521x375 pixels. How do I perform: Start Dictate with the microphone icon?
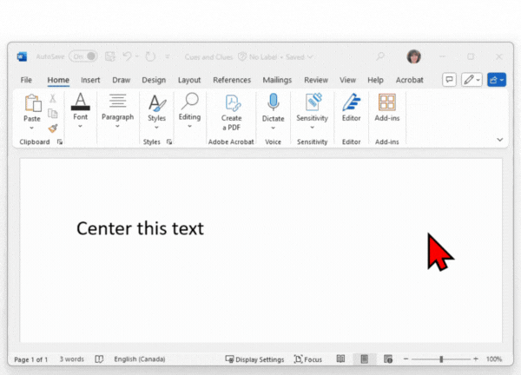pyautogui.click(x=274, y=102)
